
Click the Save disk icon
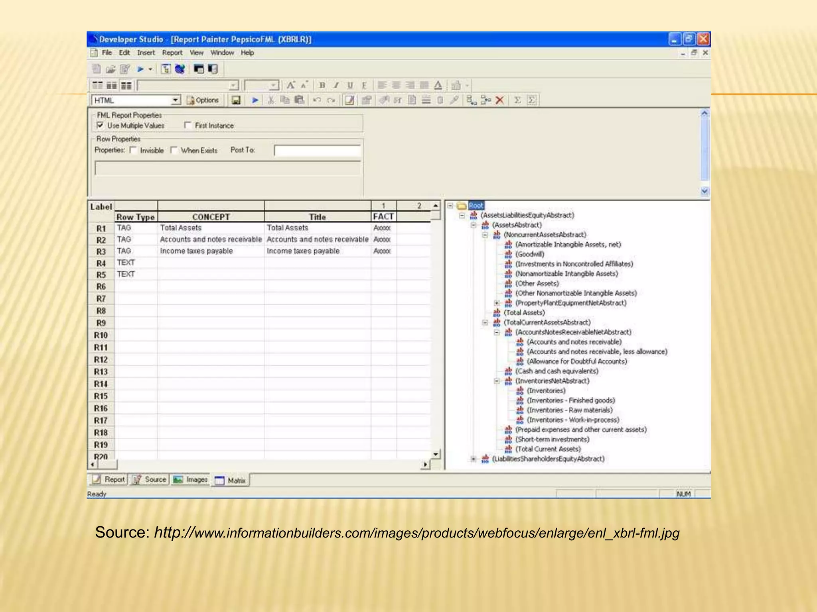pos(236,100)
